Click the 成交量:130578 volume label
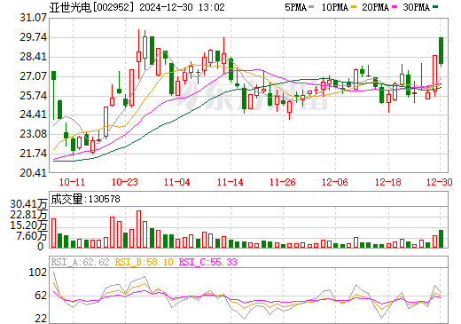The image size is (461, 324). click(x=85, y=199)
